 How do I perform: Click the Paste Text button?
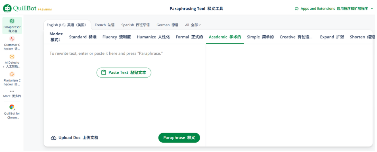click(124, 72)
